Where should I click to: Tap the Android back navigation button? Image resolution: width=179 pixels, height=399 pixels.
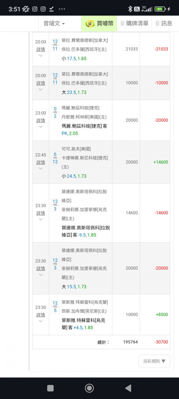click(128, 388)
